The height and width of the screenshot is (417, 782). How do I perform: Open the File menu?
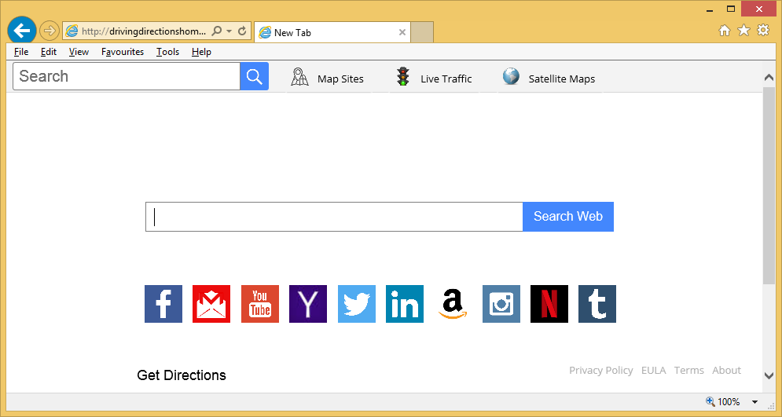tap(21, 52)
